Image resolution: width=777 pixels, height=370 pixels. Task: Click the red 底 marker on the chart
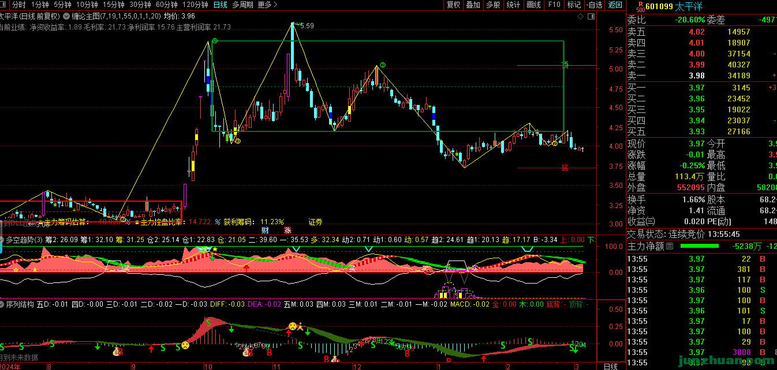click(565, 168)
